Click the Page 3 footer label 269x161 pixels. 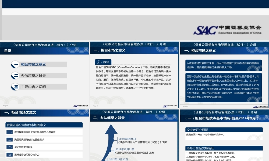coord(5,106)
